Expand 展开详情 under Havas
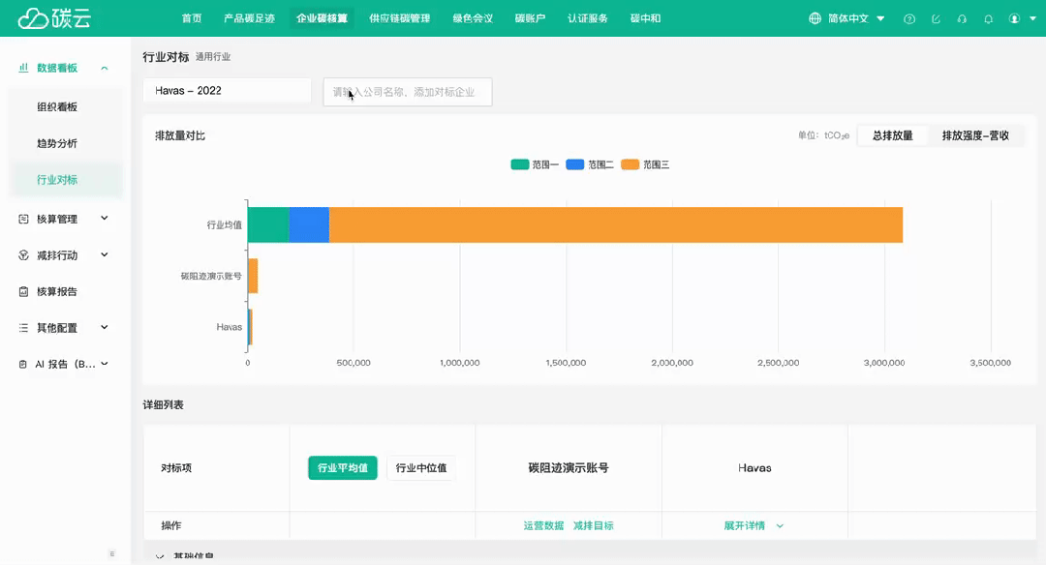The width and height of the screenshot is (1046, 565). (x=753, y=525)
